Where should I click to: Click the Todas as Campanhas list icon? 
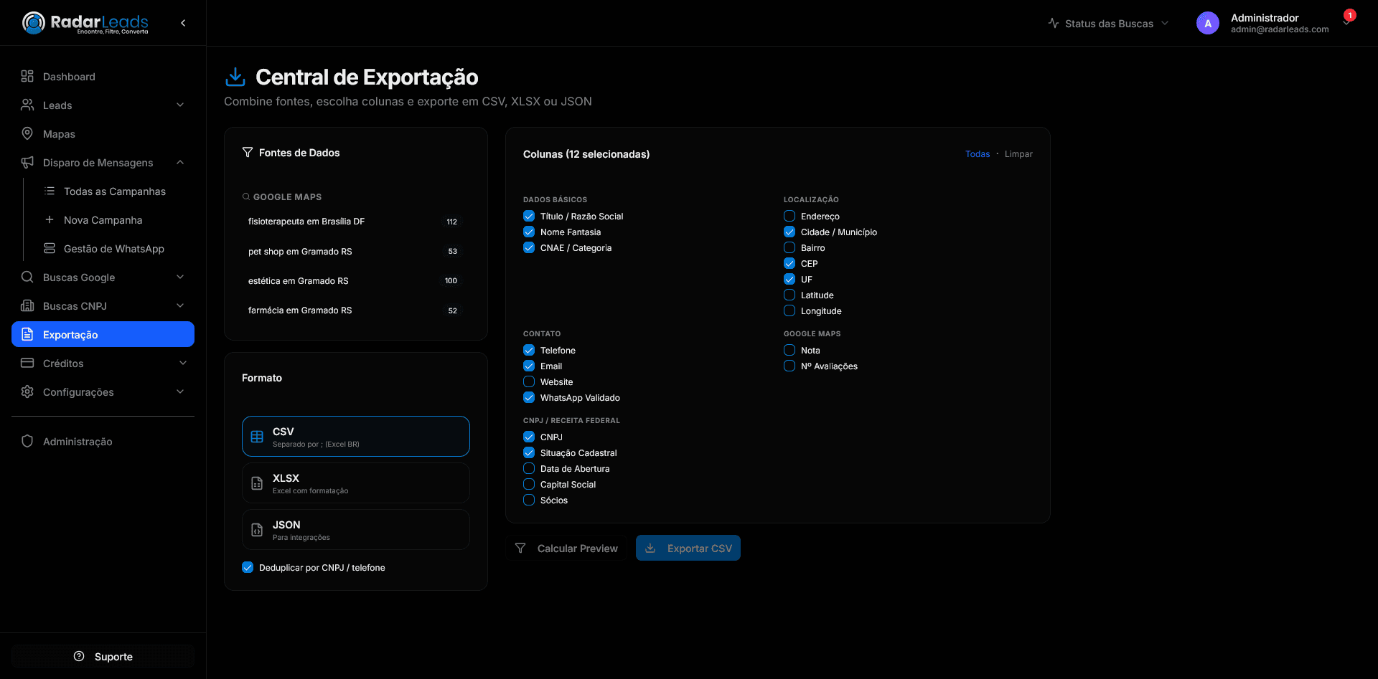[x=50, y=191]
